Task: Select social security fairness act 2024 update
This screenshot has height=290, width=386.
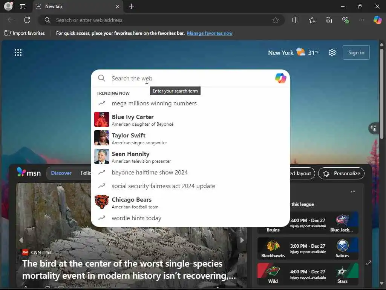Action: (x=190, y=186)
